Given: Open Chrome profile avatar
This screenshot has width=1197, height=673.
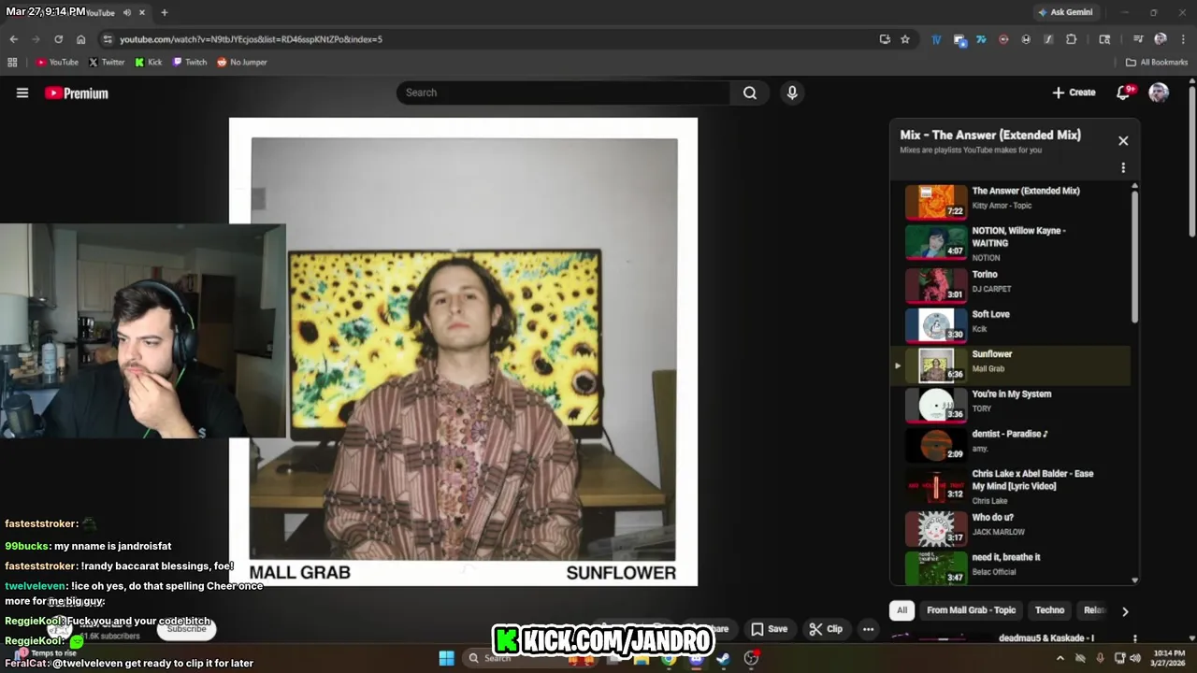Looking at the screenshot, I should (x=1161, y=39).
